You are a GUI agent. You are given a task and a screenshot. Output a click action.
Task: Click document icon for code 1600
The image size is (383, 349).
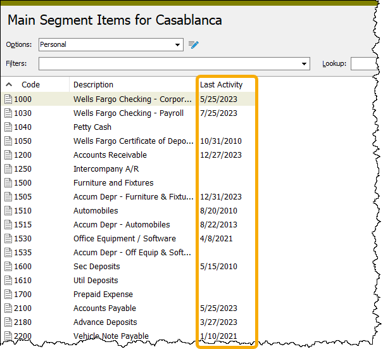[x=8, y=267]
